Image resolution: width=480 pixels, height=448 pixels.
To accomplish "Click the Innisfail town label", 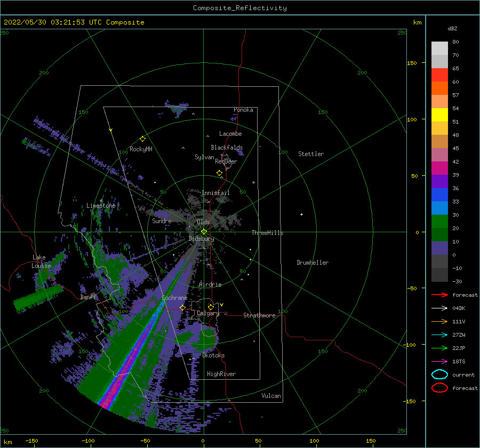I will [x=215, y=193].
